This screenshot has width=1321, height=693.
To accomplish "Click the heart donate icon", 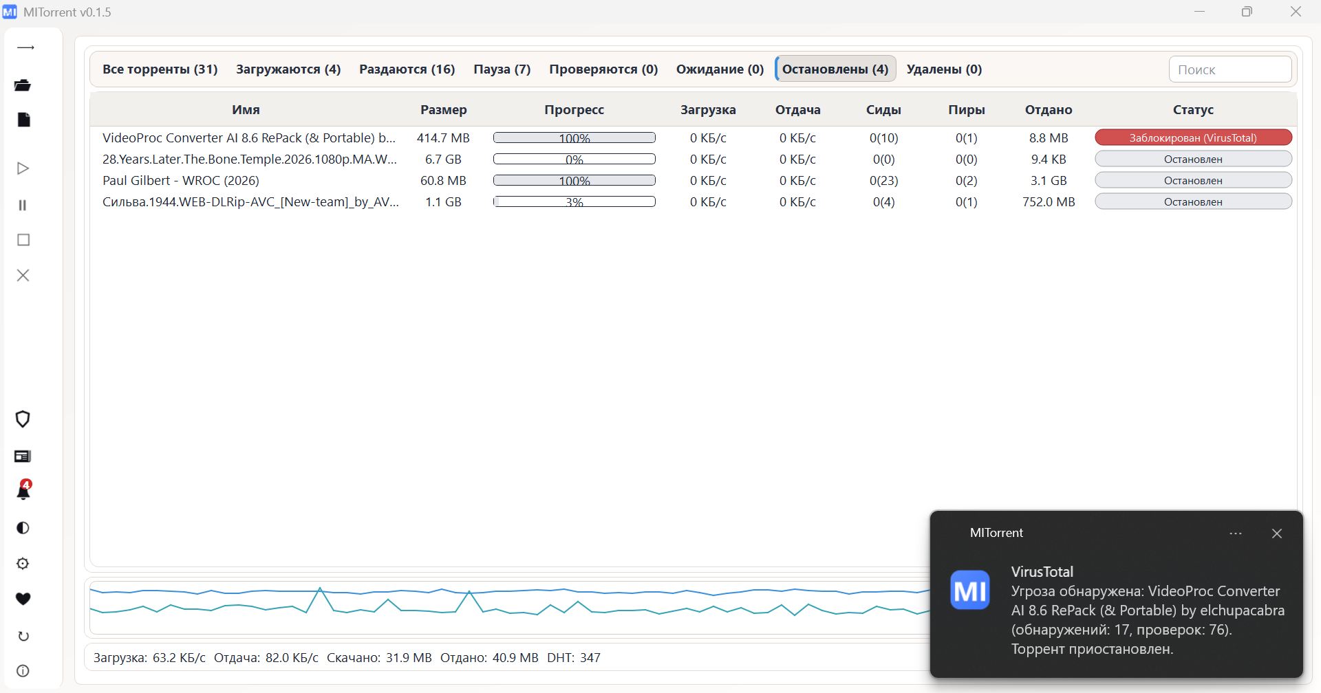I will click(x=23, y=599).
